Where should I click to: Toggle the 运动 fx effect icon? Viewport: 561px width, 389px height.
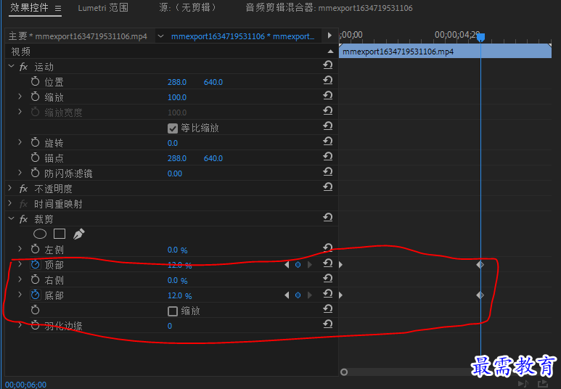pos(24,67)
